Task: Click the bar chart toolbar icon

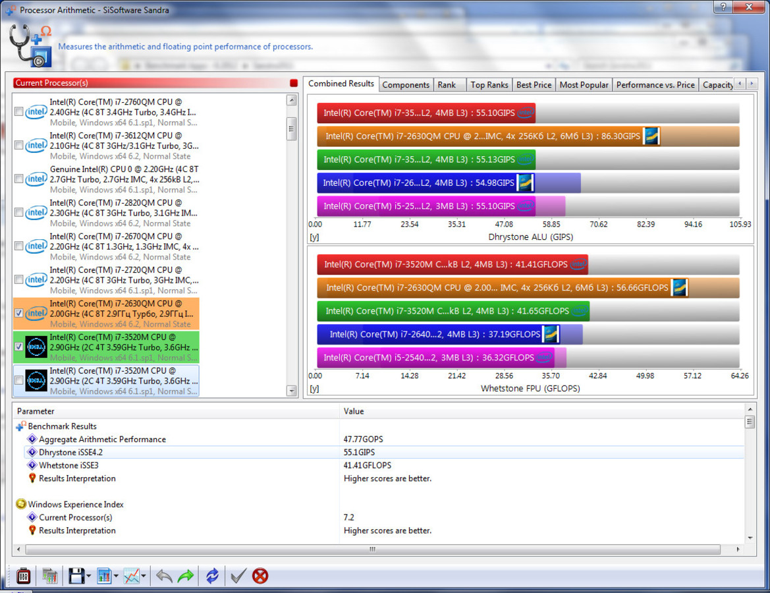Action: point(104,576)
